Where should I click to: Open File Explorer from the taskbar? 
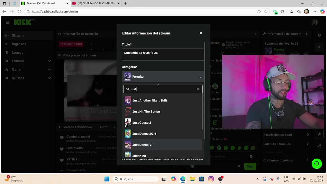click(x=192, y=179)
